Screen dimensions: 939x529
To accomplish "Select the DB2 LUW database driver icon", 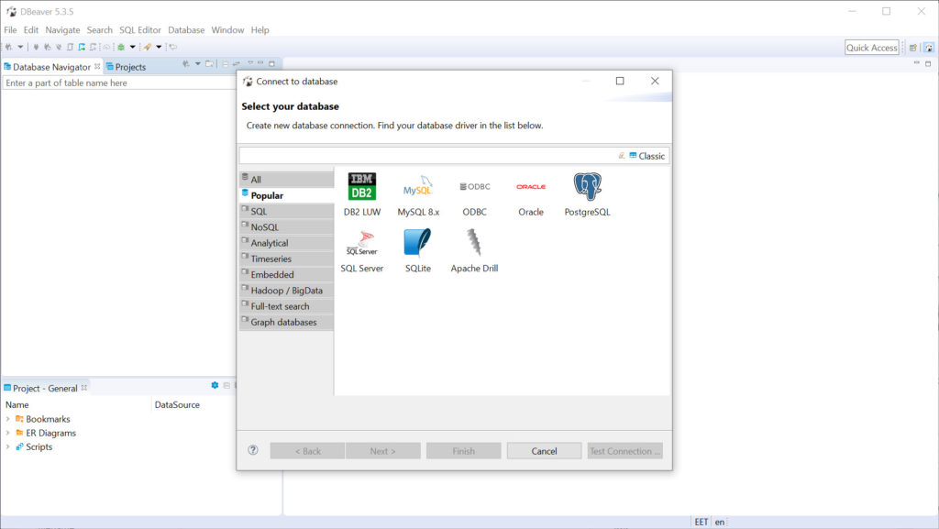I will click(x=361, y=187).
